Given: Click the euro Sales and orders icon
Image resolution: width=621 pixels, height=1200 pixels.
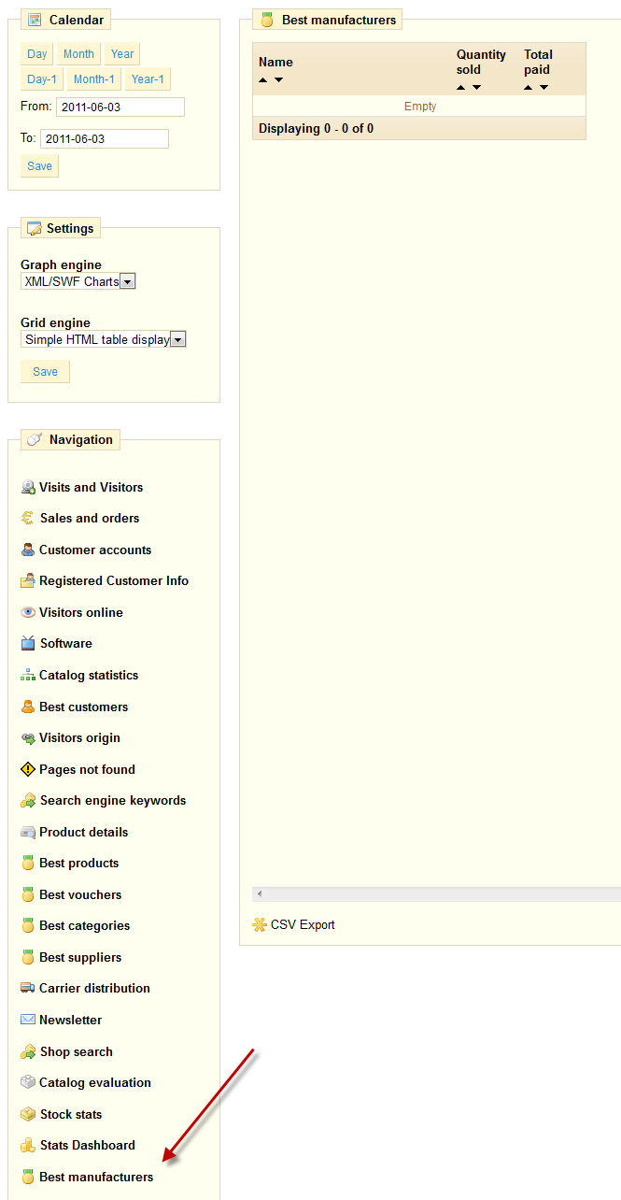Looking at the screenshot, I should point(28,518).
